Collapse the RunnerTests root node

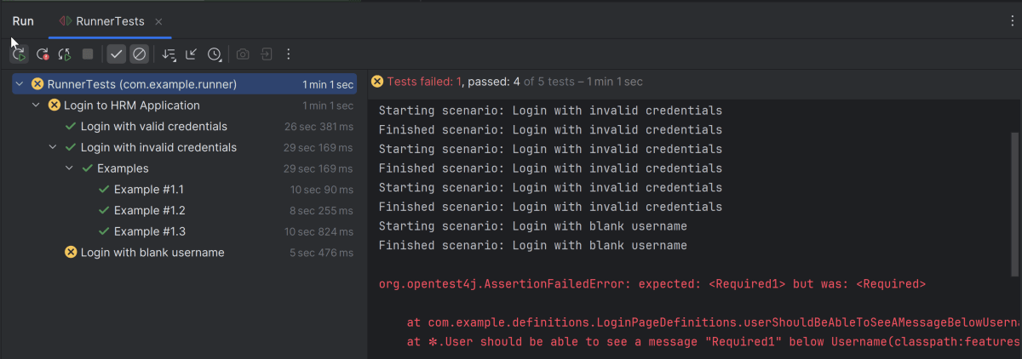19,84
